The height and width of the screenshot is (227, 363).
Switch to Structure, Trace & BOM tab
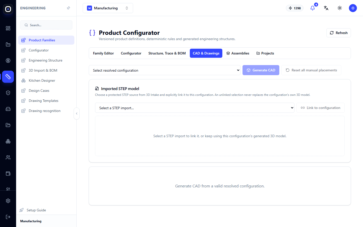[x=167, y=53]
